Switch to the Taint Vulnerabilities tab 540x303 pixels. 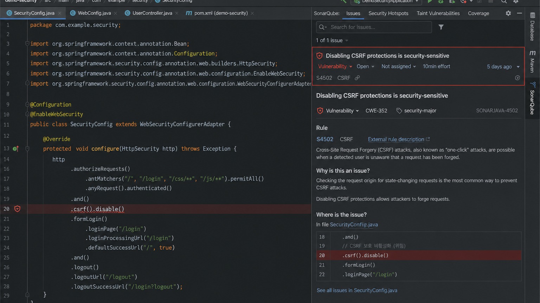[x=438, y=13]
